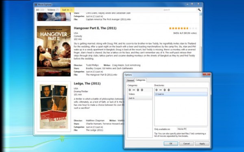Click the file name The Ledge (2011)

point(94,130)
